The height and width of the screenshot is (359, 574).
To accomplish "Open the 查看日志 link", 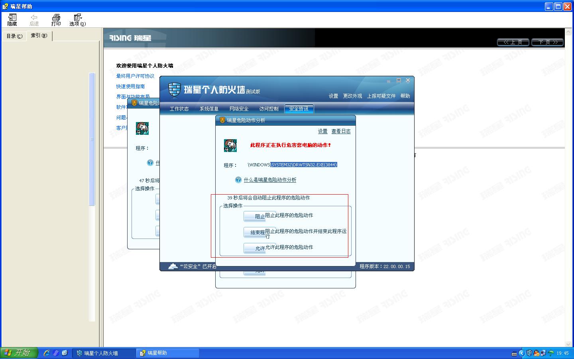I will click(341, 131).
